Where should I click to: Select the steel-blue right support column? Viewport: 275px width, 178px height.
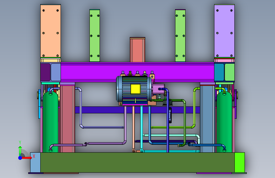point(208,119)
